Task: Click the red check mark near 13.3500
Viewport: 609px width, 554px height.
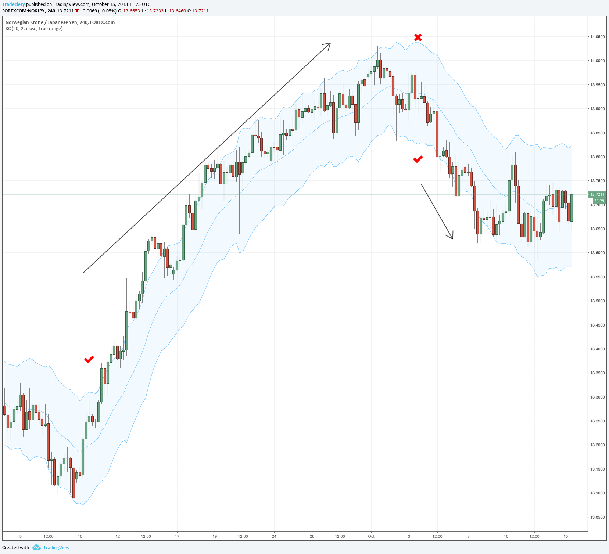Action: pos(89,359)
